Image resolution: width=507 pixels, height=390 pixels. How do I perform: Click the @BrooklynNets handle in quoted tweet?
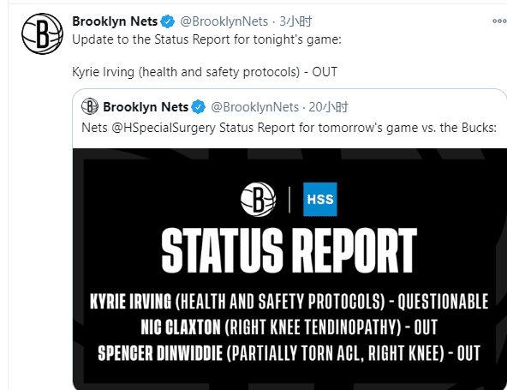click(255, 107)
